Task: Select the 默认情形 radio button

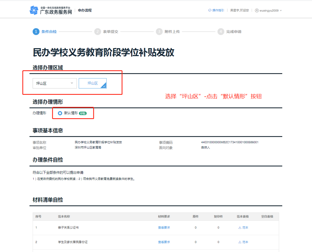Action: point(60,113)
